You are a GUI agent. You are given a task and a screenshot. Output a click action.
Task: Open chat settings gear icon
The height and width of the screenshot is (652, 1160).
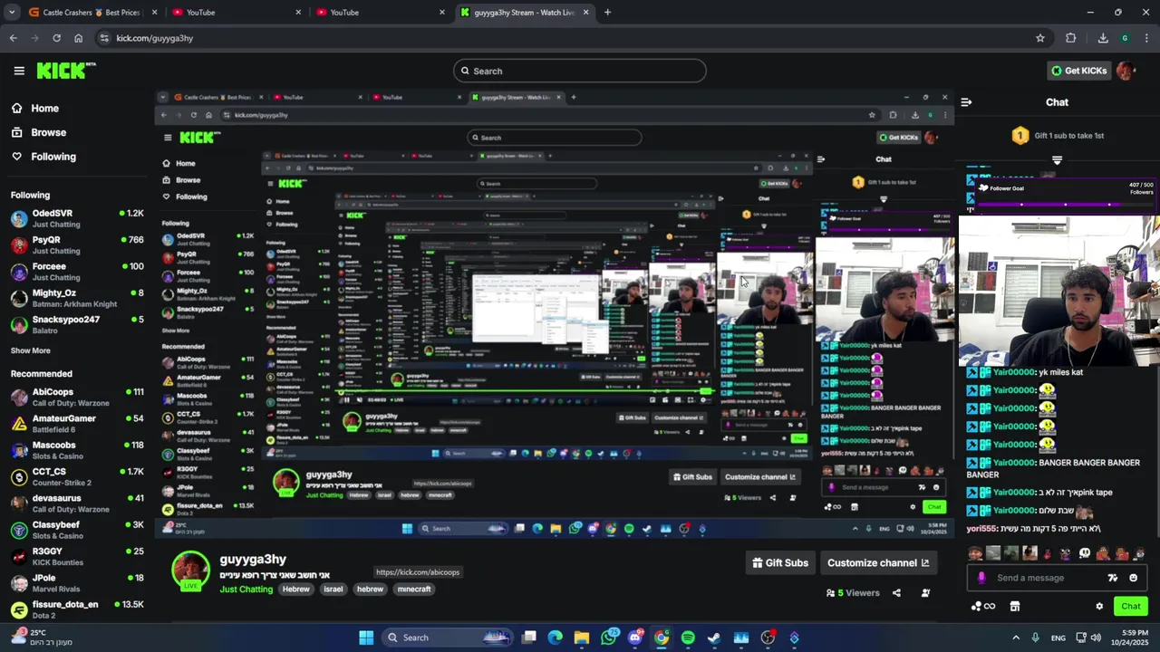point(1099,607)
